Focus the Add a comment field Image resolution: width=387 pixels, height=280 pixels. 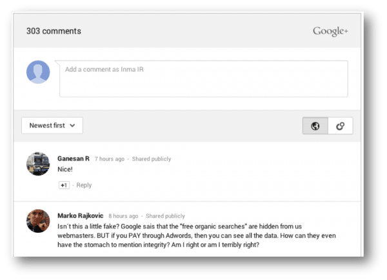pyautogui.click(x=204, y=79)
